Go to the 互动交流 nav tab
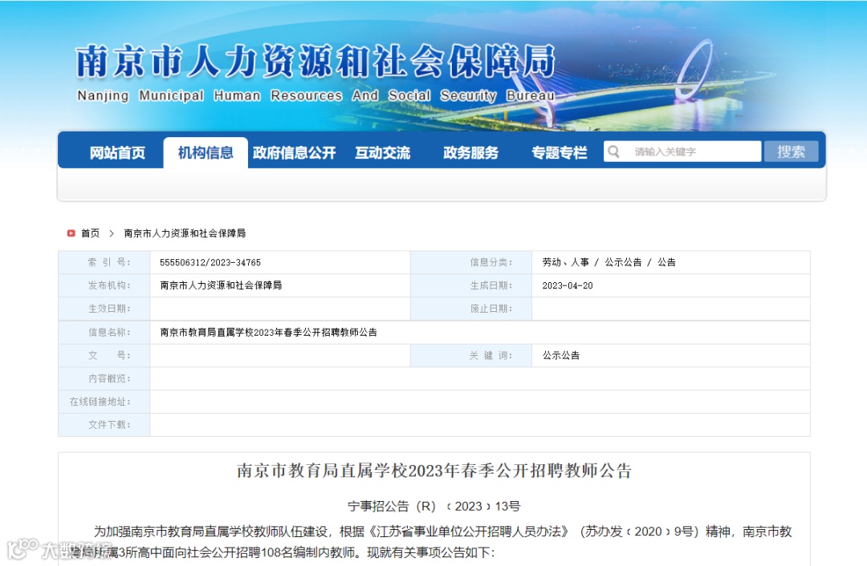The width and height of the screenshot is (867, 566). pos(383,152)
